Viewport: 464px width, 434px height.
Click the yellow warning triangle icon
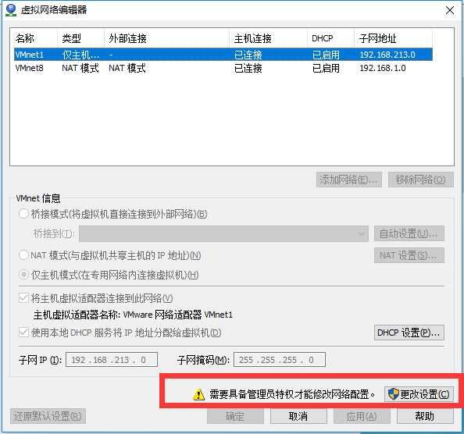[x=198, y=394]
